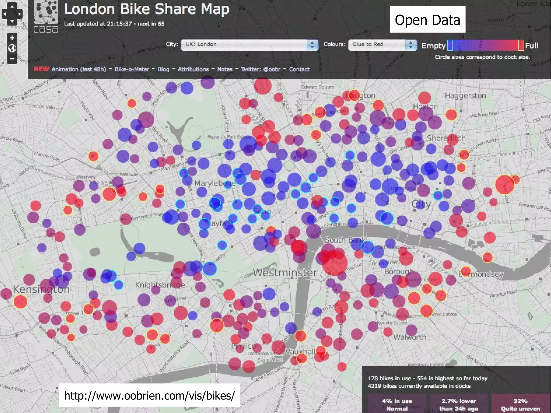Pan the map left with arrow

pos(5,14)
